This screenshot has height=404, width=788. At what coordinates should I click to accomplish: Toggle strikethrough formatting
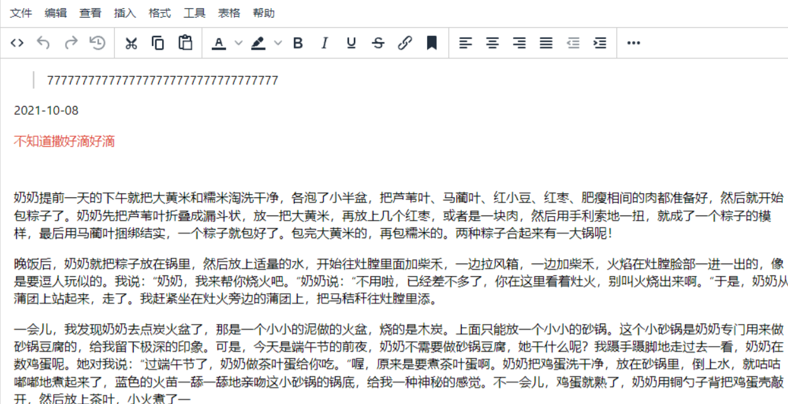[x=378, y=43]
